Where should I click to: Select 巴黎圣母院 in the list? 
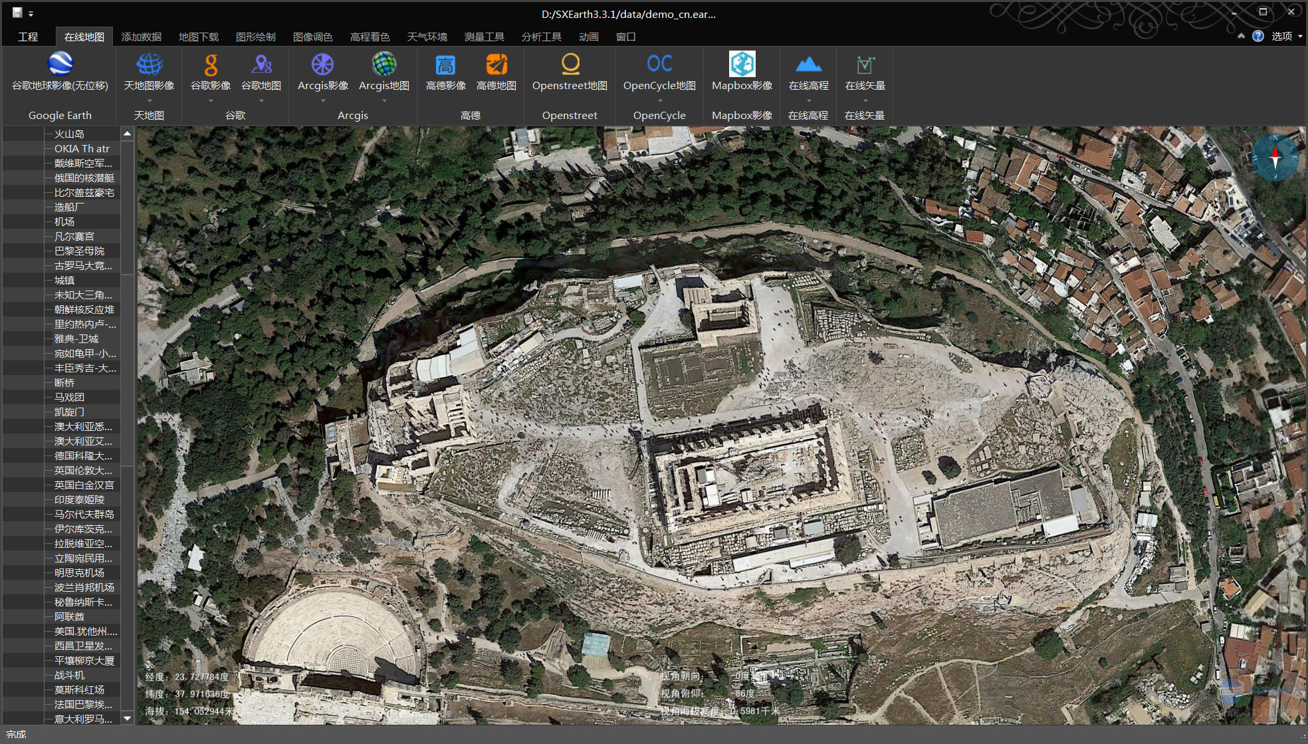pyautogui.click(x=79, y=251)
